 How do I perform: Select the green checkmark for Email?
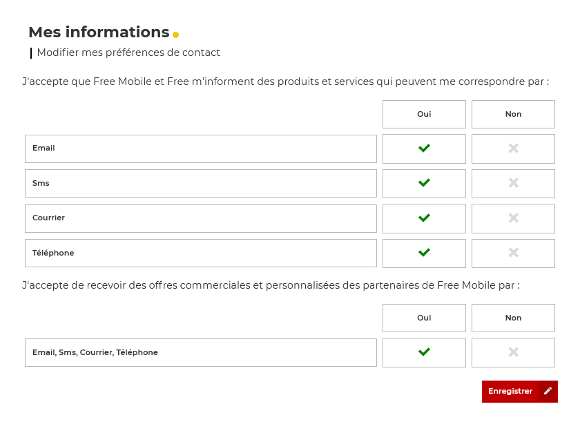[x=424, y=149]
